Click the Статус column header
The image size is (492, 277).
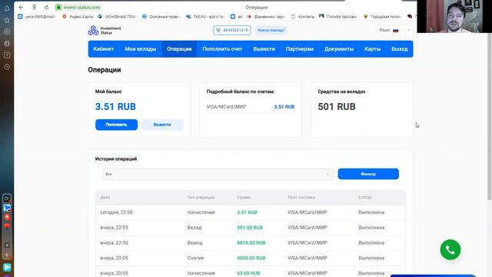click(365, 198)
